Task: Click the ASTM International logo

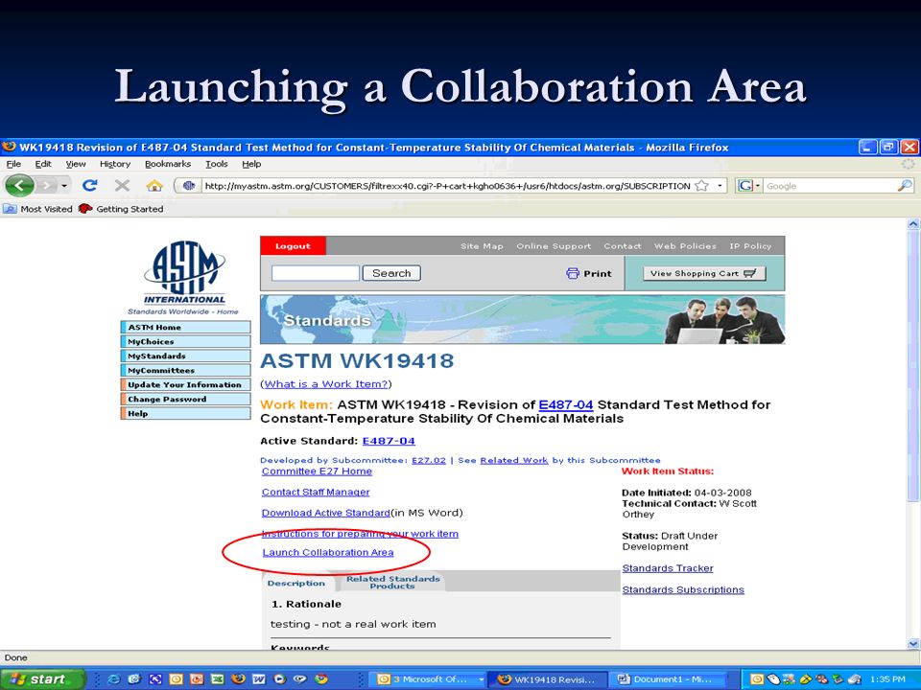Action: (184, 273)
